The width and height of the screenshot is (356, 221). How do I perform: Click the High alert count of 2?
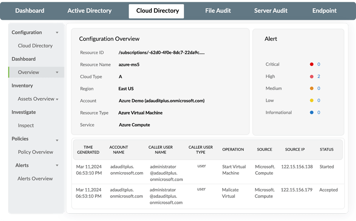click(x=318, y=76)
